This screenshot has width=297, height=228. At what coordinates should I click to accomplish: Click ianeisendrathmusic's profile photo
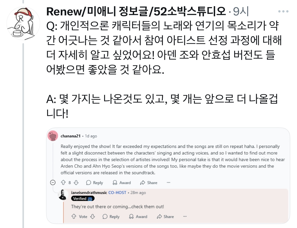[63, 194]
